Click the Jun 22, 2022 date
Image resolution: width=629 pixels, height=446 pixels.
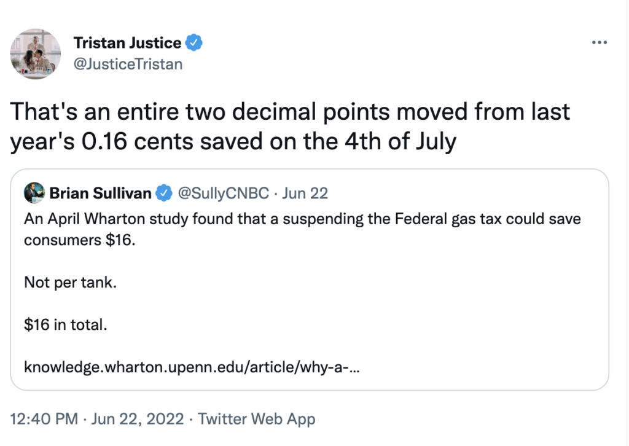138,419
